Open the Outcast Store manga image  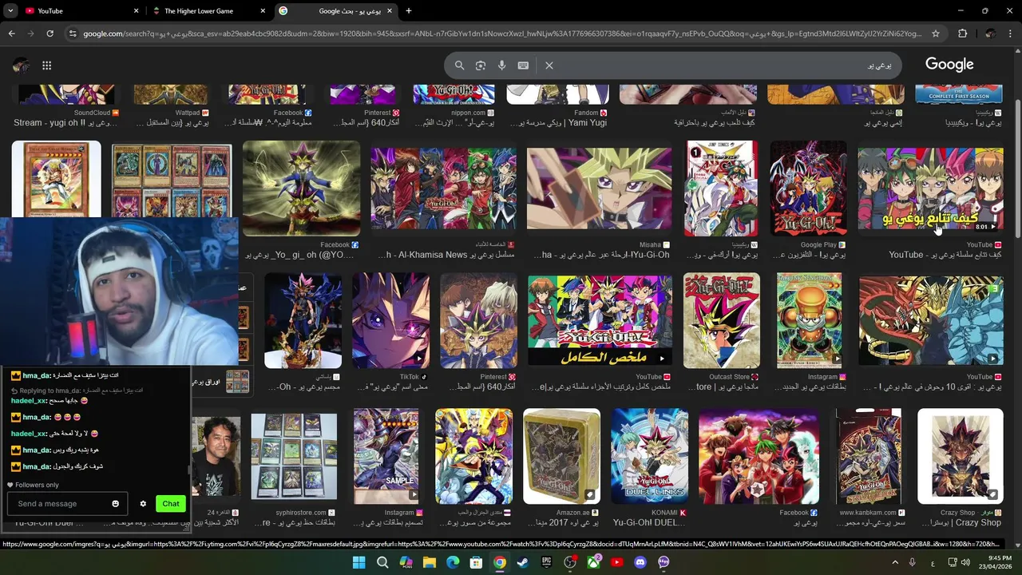click(x=721, y=320)
